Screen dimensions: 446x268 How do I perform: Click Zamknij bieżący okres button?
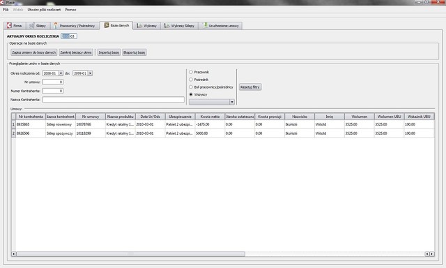[x=76, y=52]
